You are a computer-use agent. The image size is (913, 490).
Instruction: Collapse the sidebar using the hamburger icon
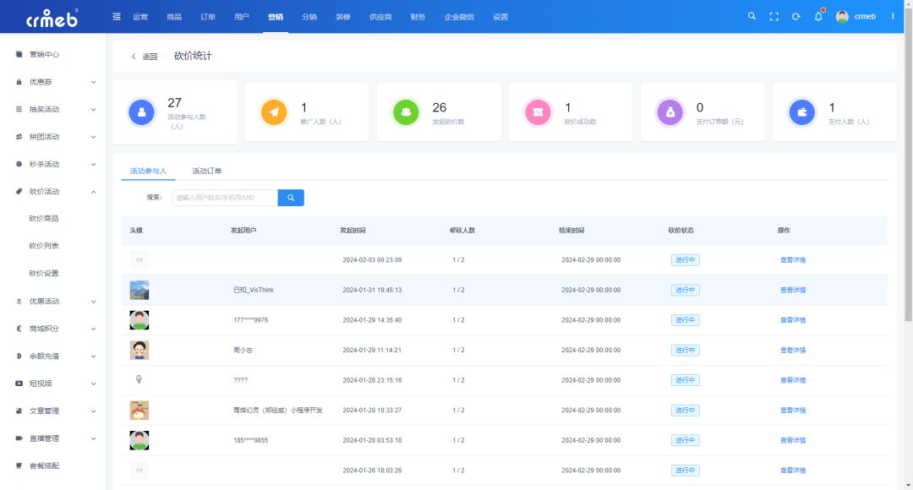[116, 15]
